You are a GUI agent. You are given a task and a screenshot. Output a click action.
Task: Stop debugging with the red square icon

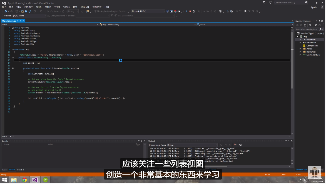tap(190, 11)
